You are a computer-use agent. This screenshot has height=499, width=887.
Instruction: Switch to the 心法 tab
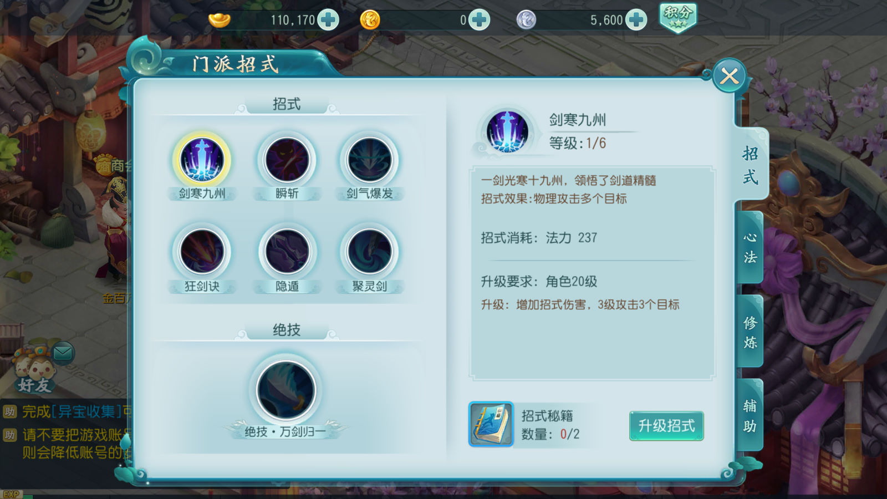(750, 247)
